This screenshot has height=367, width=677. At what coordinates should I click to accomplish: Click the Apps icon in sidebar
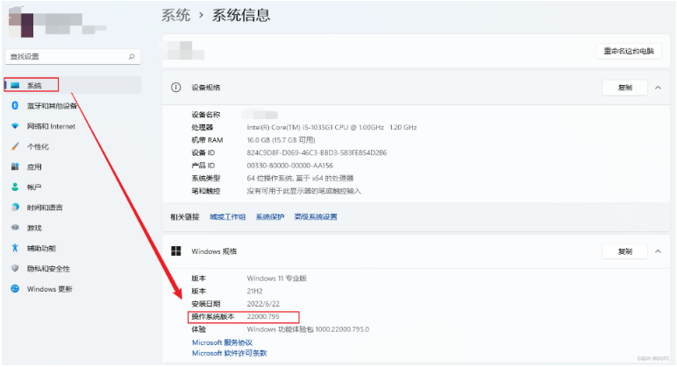[15, 166]
